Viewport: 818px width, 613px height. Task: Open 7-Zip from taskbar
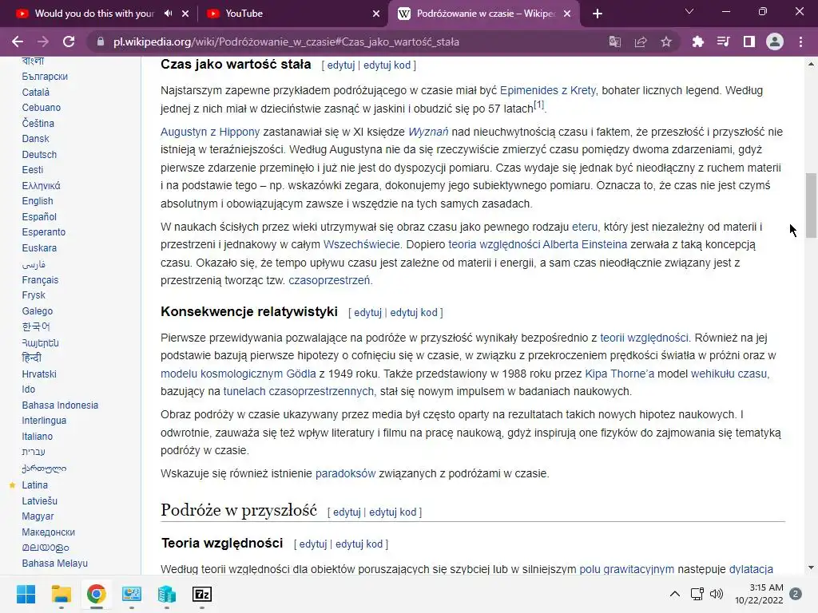click(202, 594)
